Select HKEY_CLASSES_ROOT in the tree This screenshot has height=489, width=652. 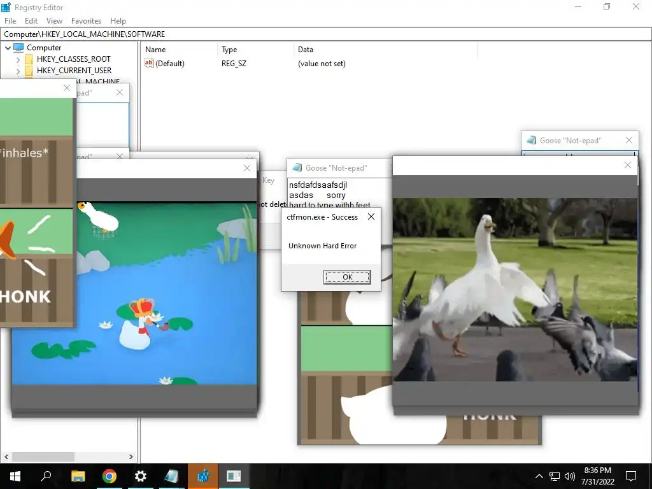(x=74, y=59)
